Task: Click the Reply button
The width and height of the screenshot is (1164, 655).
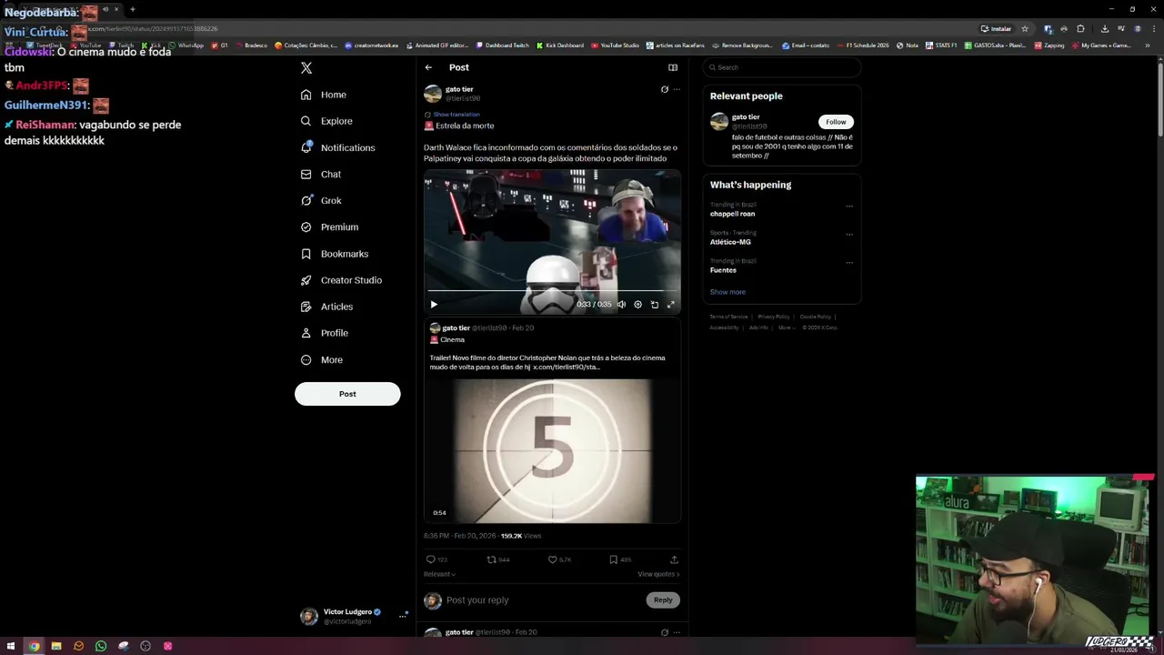Action: tap(663, 600)
